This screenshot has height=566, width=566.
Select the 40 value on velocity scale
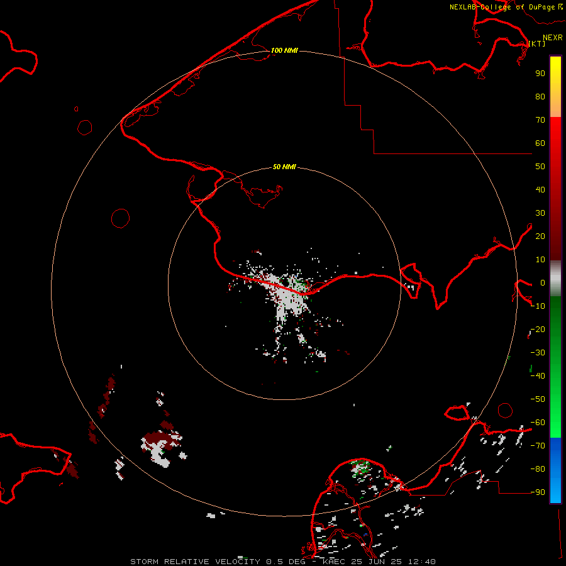pos(540,190)
